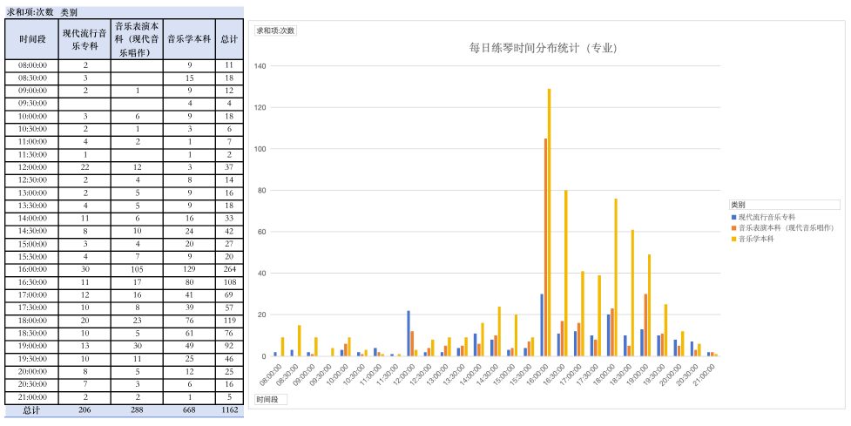The width and height of the screenshot is (851, 426).
Task: Select the 108 total cell for 16:30:00
Action: 229,282
